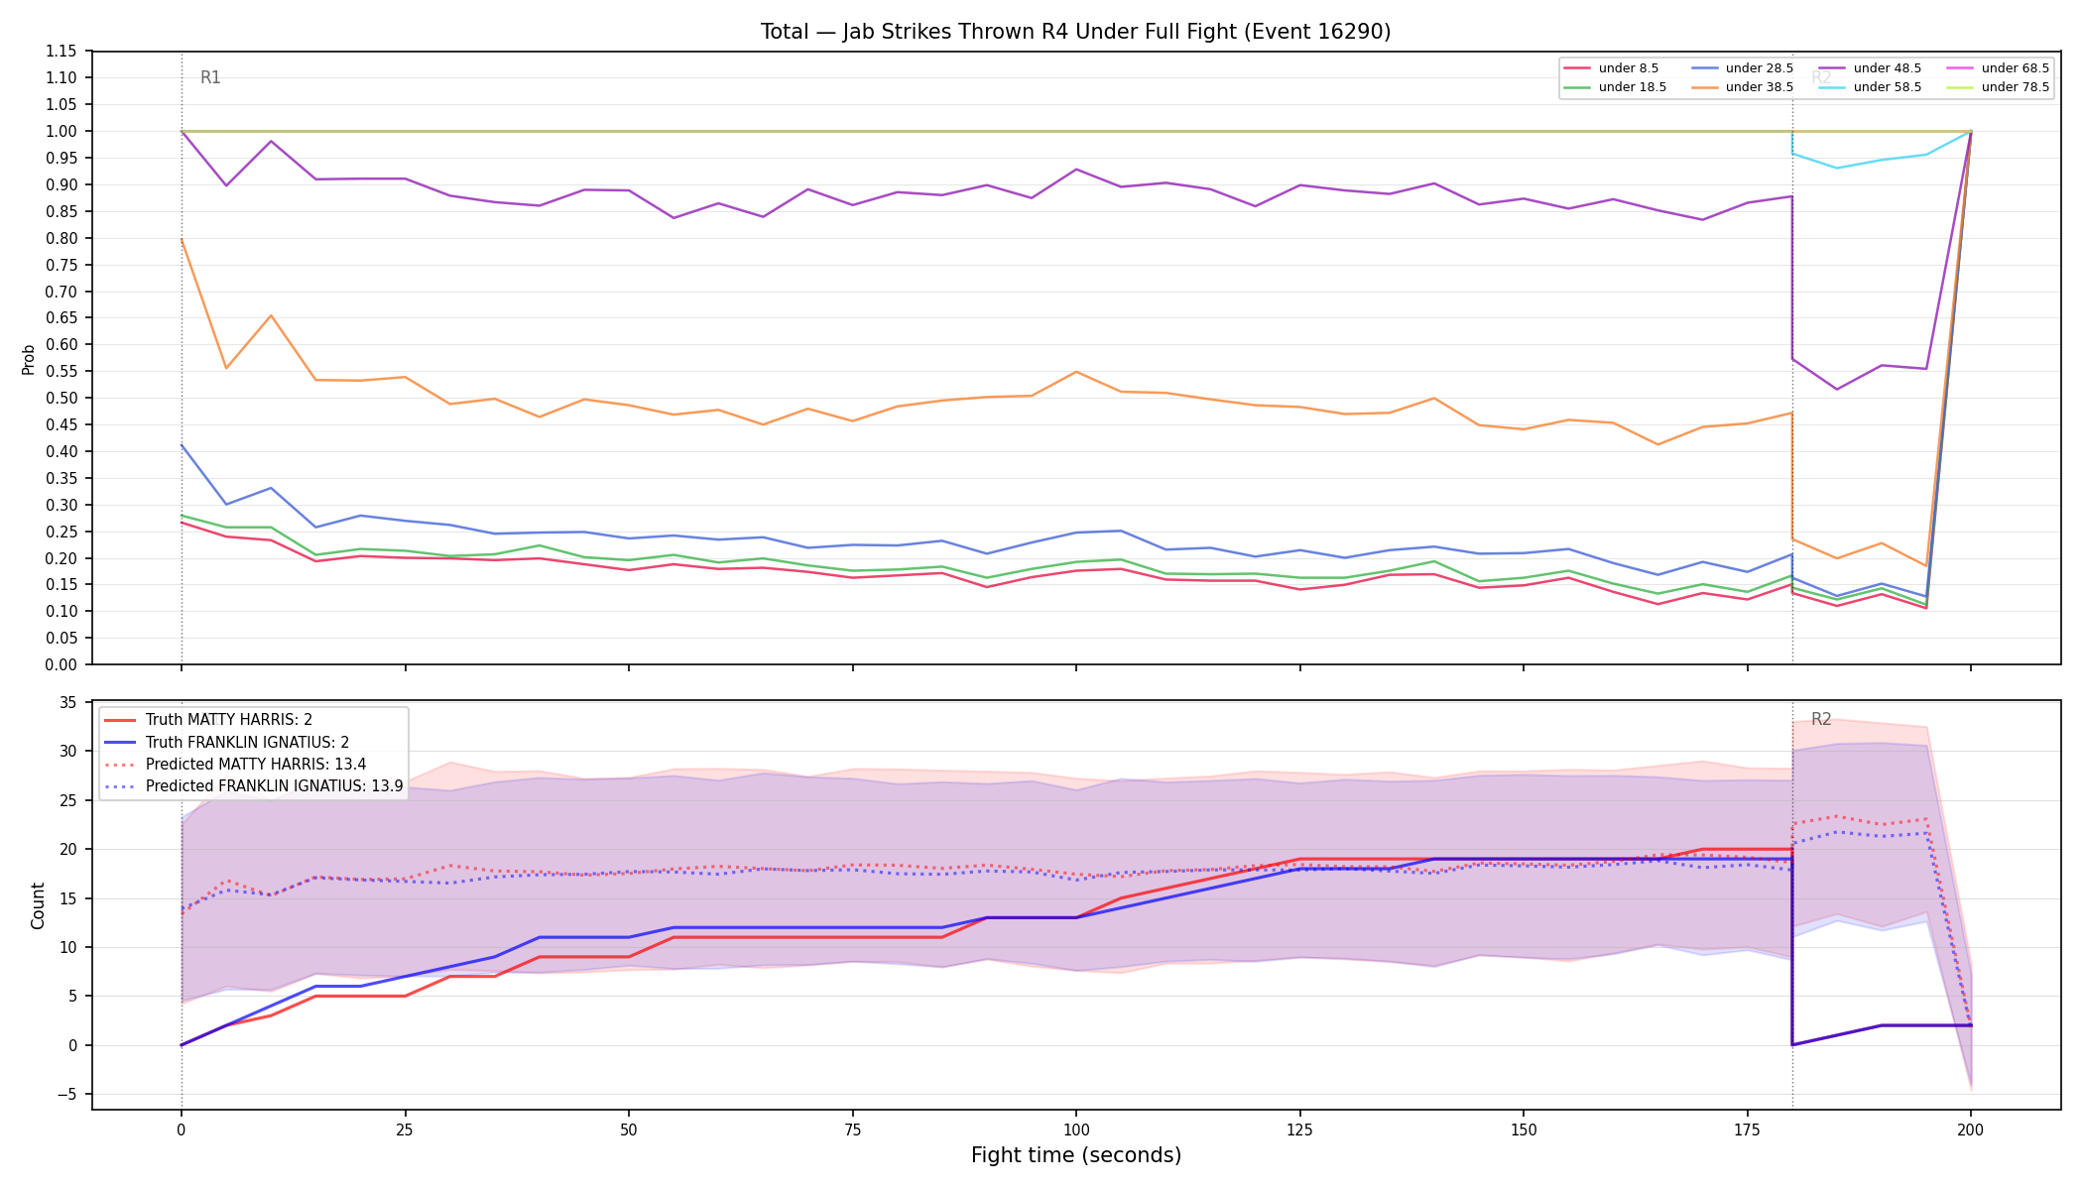This screenshot has width=2083, height=1190.
Task: Click legend entry 'Predicted MATTY HARRIS: 13.4'
Action: 235,765
